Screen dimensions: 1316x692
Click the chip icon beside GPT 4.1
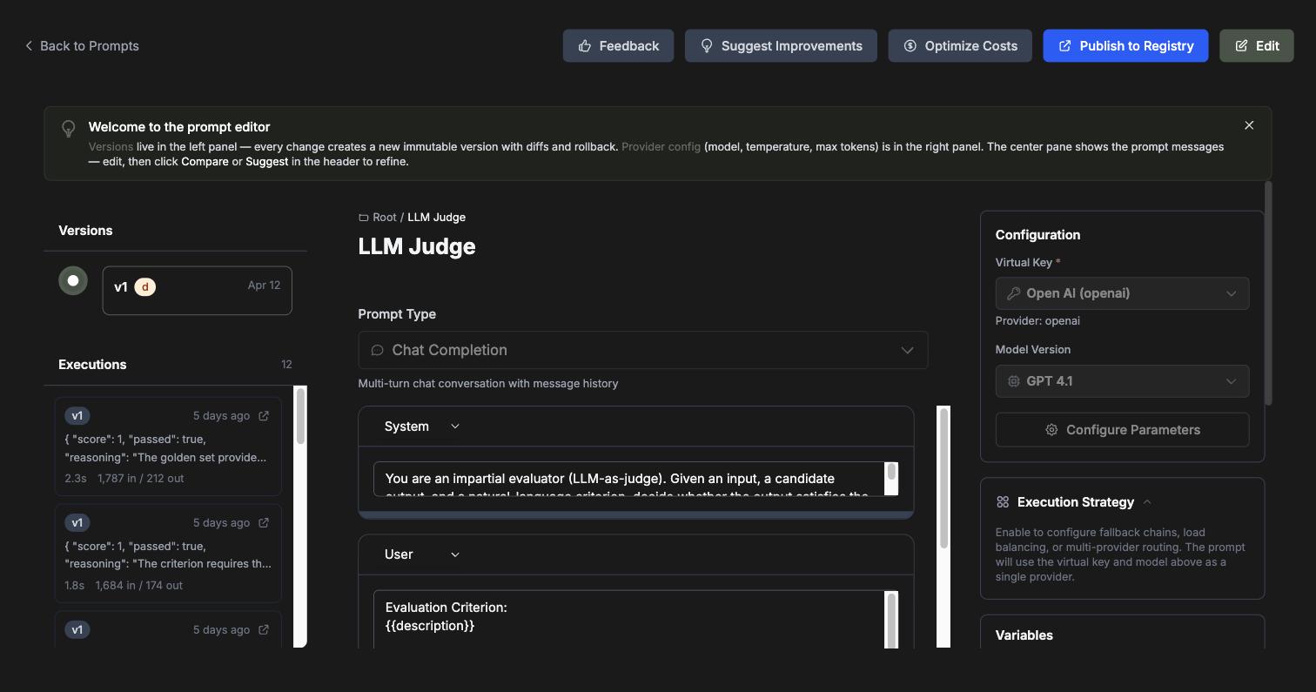pos(1013,381)
